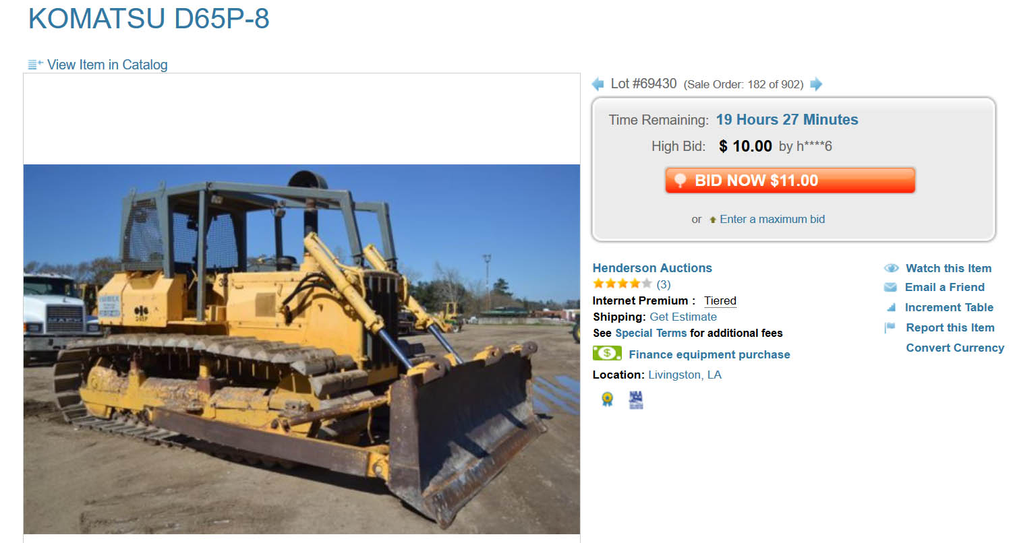Get a shipping estimate
The width and height of the screenshot is (1017, 543).
click(x=683, y=317)
